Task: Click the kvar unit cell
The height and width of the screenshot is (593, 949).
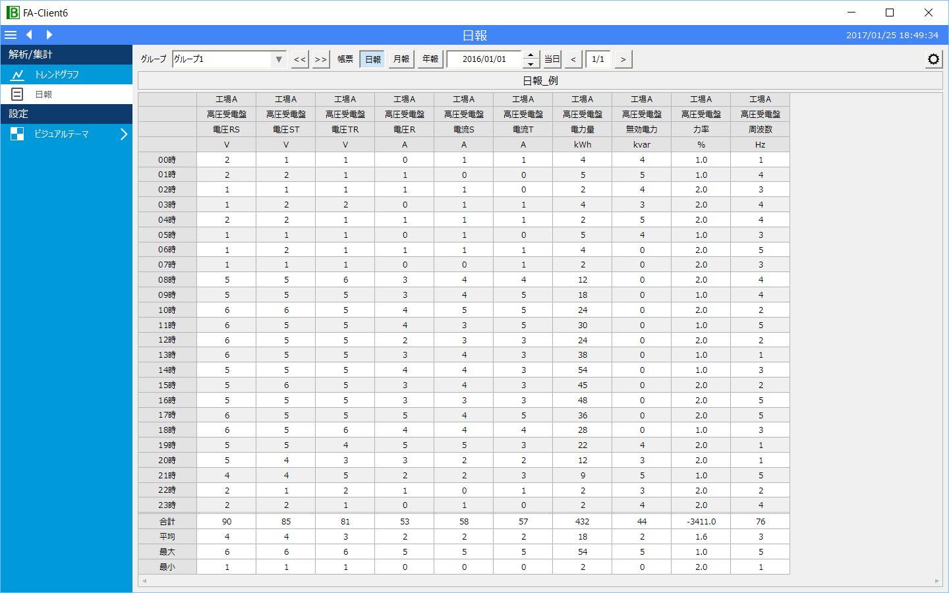Action: (642, 145)
